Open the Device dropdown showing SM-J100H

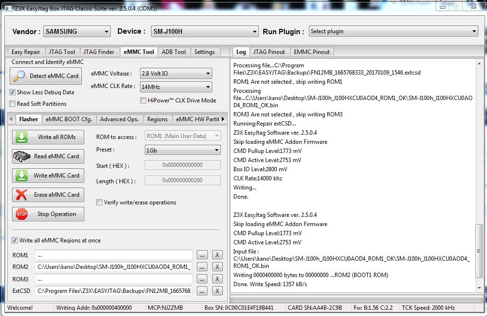[x=205, y=31]
